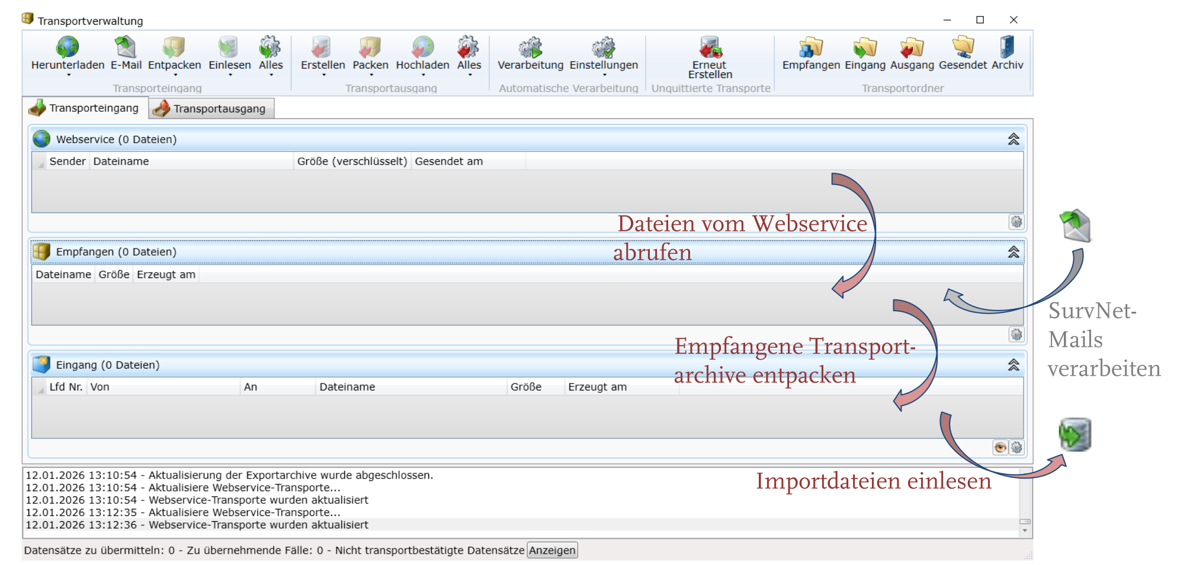The width and height of the screenshot is (1177, 565).
Task: Click Erneut Erstellen in Unquittierte Transporte
Action: pyautogui.click(x=710, y=49)
